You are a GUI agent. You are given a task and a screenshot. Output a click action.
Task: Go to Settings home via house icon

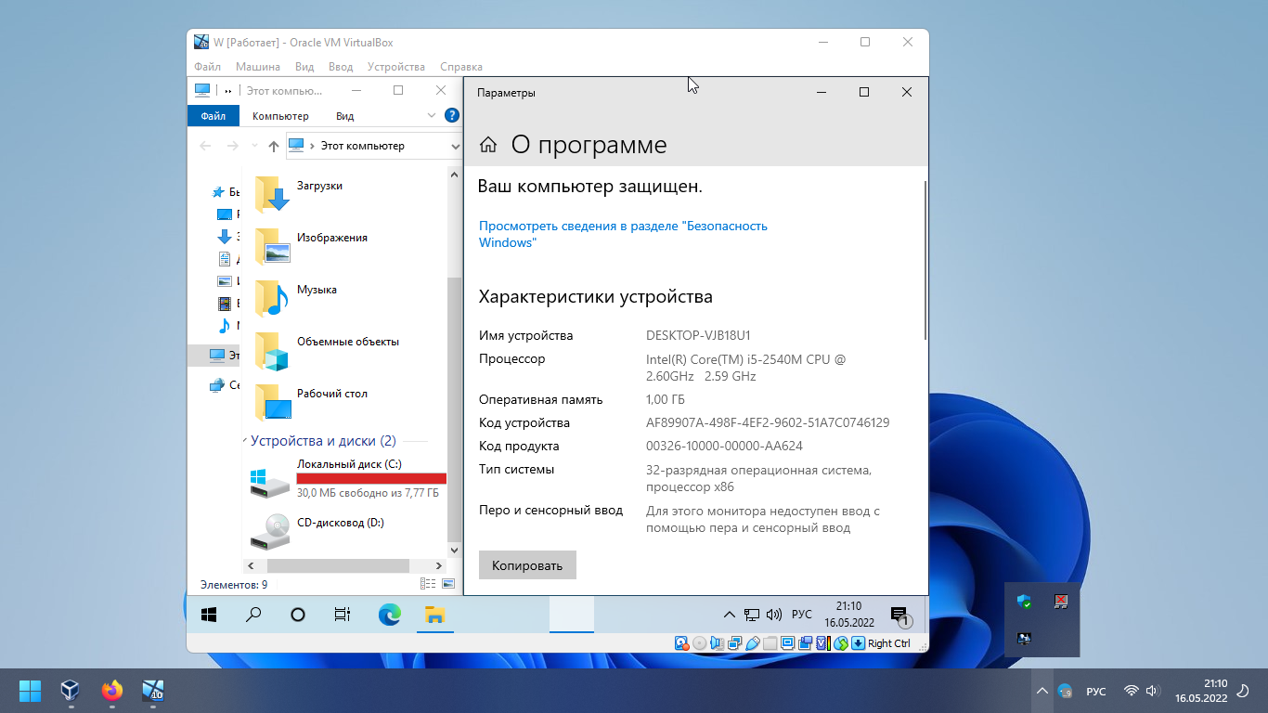[488, 145]
